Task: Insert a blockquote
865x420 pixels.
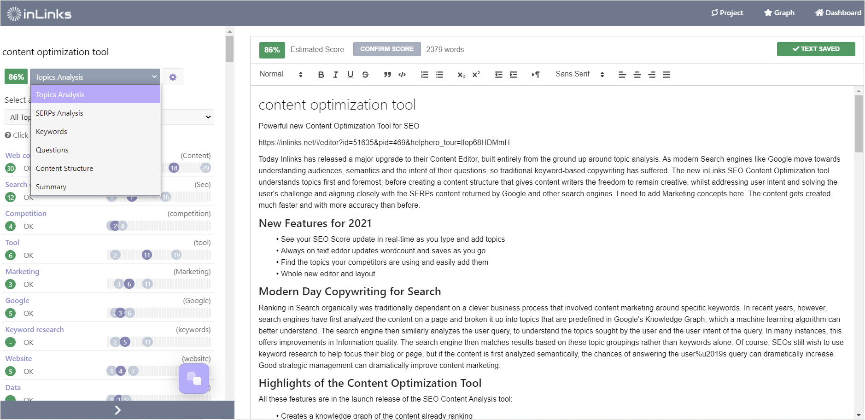Action: [387, 75]
